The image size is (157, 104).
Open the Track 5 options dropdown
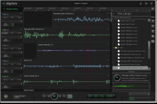21,76
